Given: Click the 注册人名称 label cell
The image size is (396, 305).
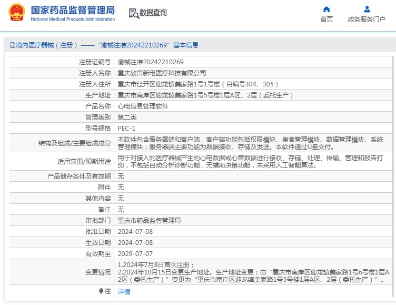Looking at the screenshot, I should click(62, 73).
